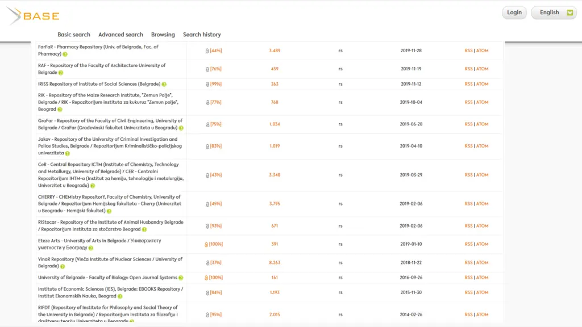The width and height of the screenshot is (582, 327).
Task: Click the 93% open access value for RIStocar
Action: pos(216,226)
